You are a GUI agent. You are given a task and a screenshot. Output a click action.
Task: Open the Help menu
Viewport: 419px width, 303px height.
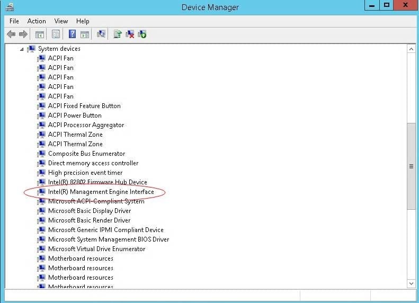tap(83, 21)
